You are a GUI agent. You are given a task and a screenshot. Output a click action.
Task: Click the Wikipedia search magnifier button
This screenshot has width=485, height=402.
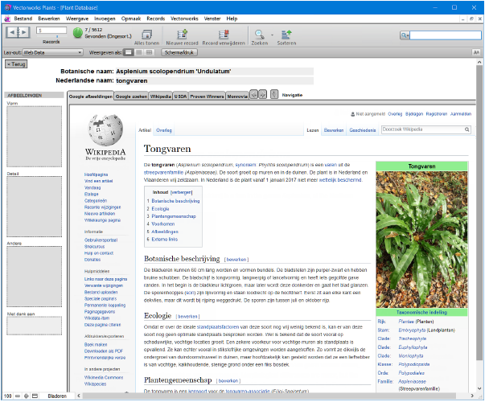(467, 129)
